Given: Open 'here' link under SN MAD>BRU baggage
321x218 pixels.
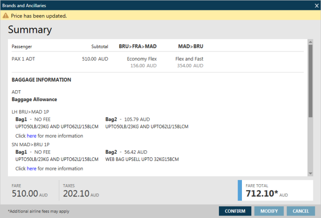Looking at the screenshot, I should (x=32, y=168).
